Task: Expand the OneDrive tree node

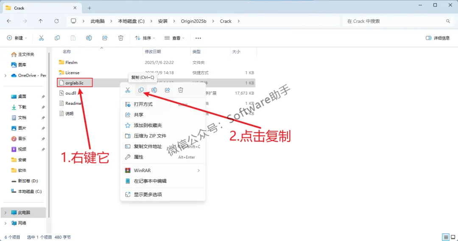Action: pos(6,75)
